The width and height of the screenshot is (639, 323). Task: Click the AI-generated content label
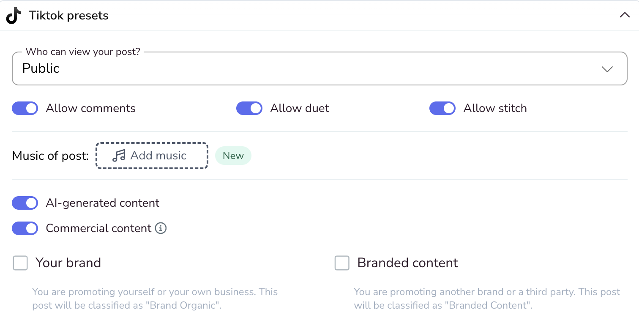coord(103,203)
